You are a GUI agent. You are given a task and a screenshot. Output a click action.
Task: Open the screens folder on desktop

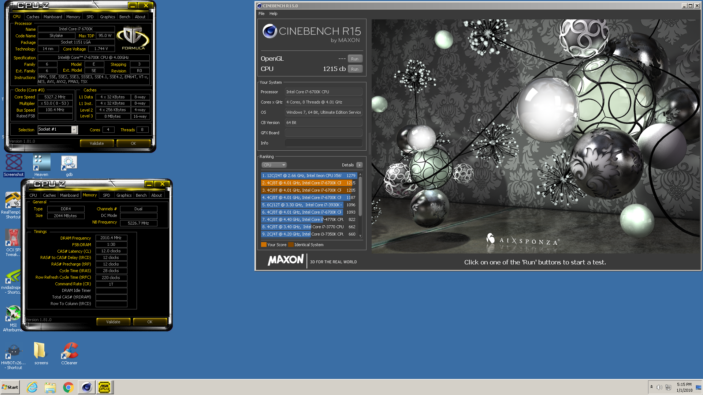coord(41,353)
